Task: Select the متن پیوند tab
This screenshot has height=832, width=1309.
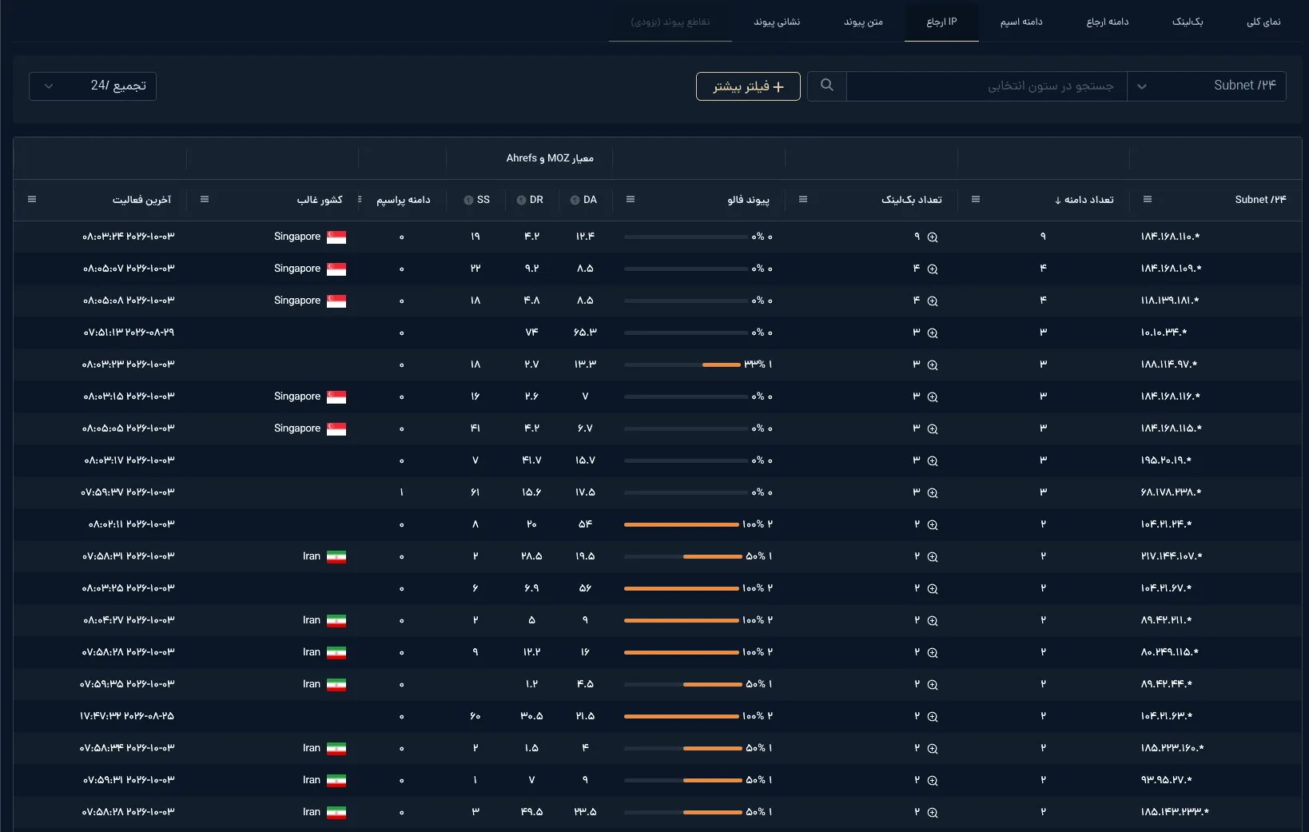Action: pyautogui.click(x=864, y=22)
